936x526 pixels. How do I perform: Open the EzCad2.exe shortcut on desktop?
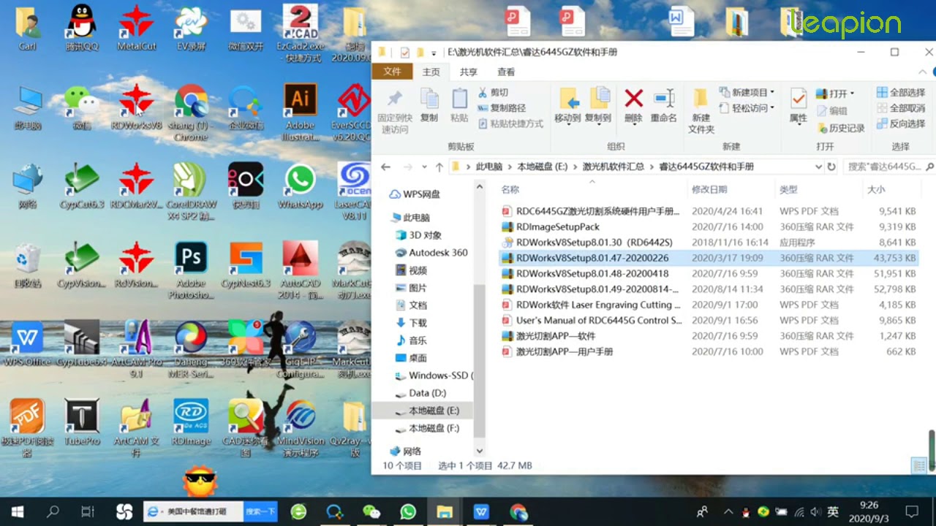300,33
